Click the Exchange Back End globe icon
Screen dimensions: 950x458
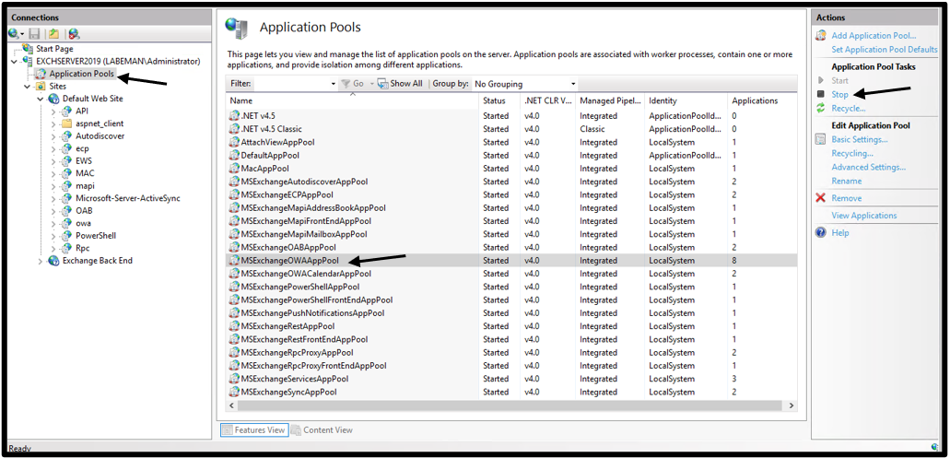pos(54,261)
